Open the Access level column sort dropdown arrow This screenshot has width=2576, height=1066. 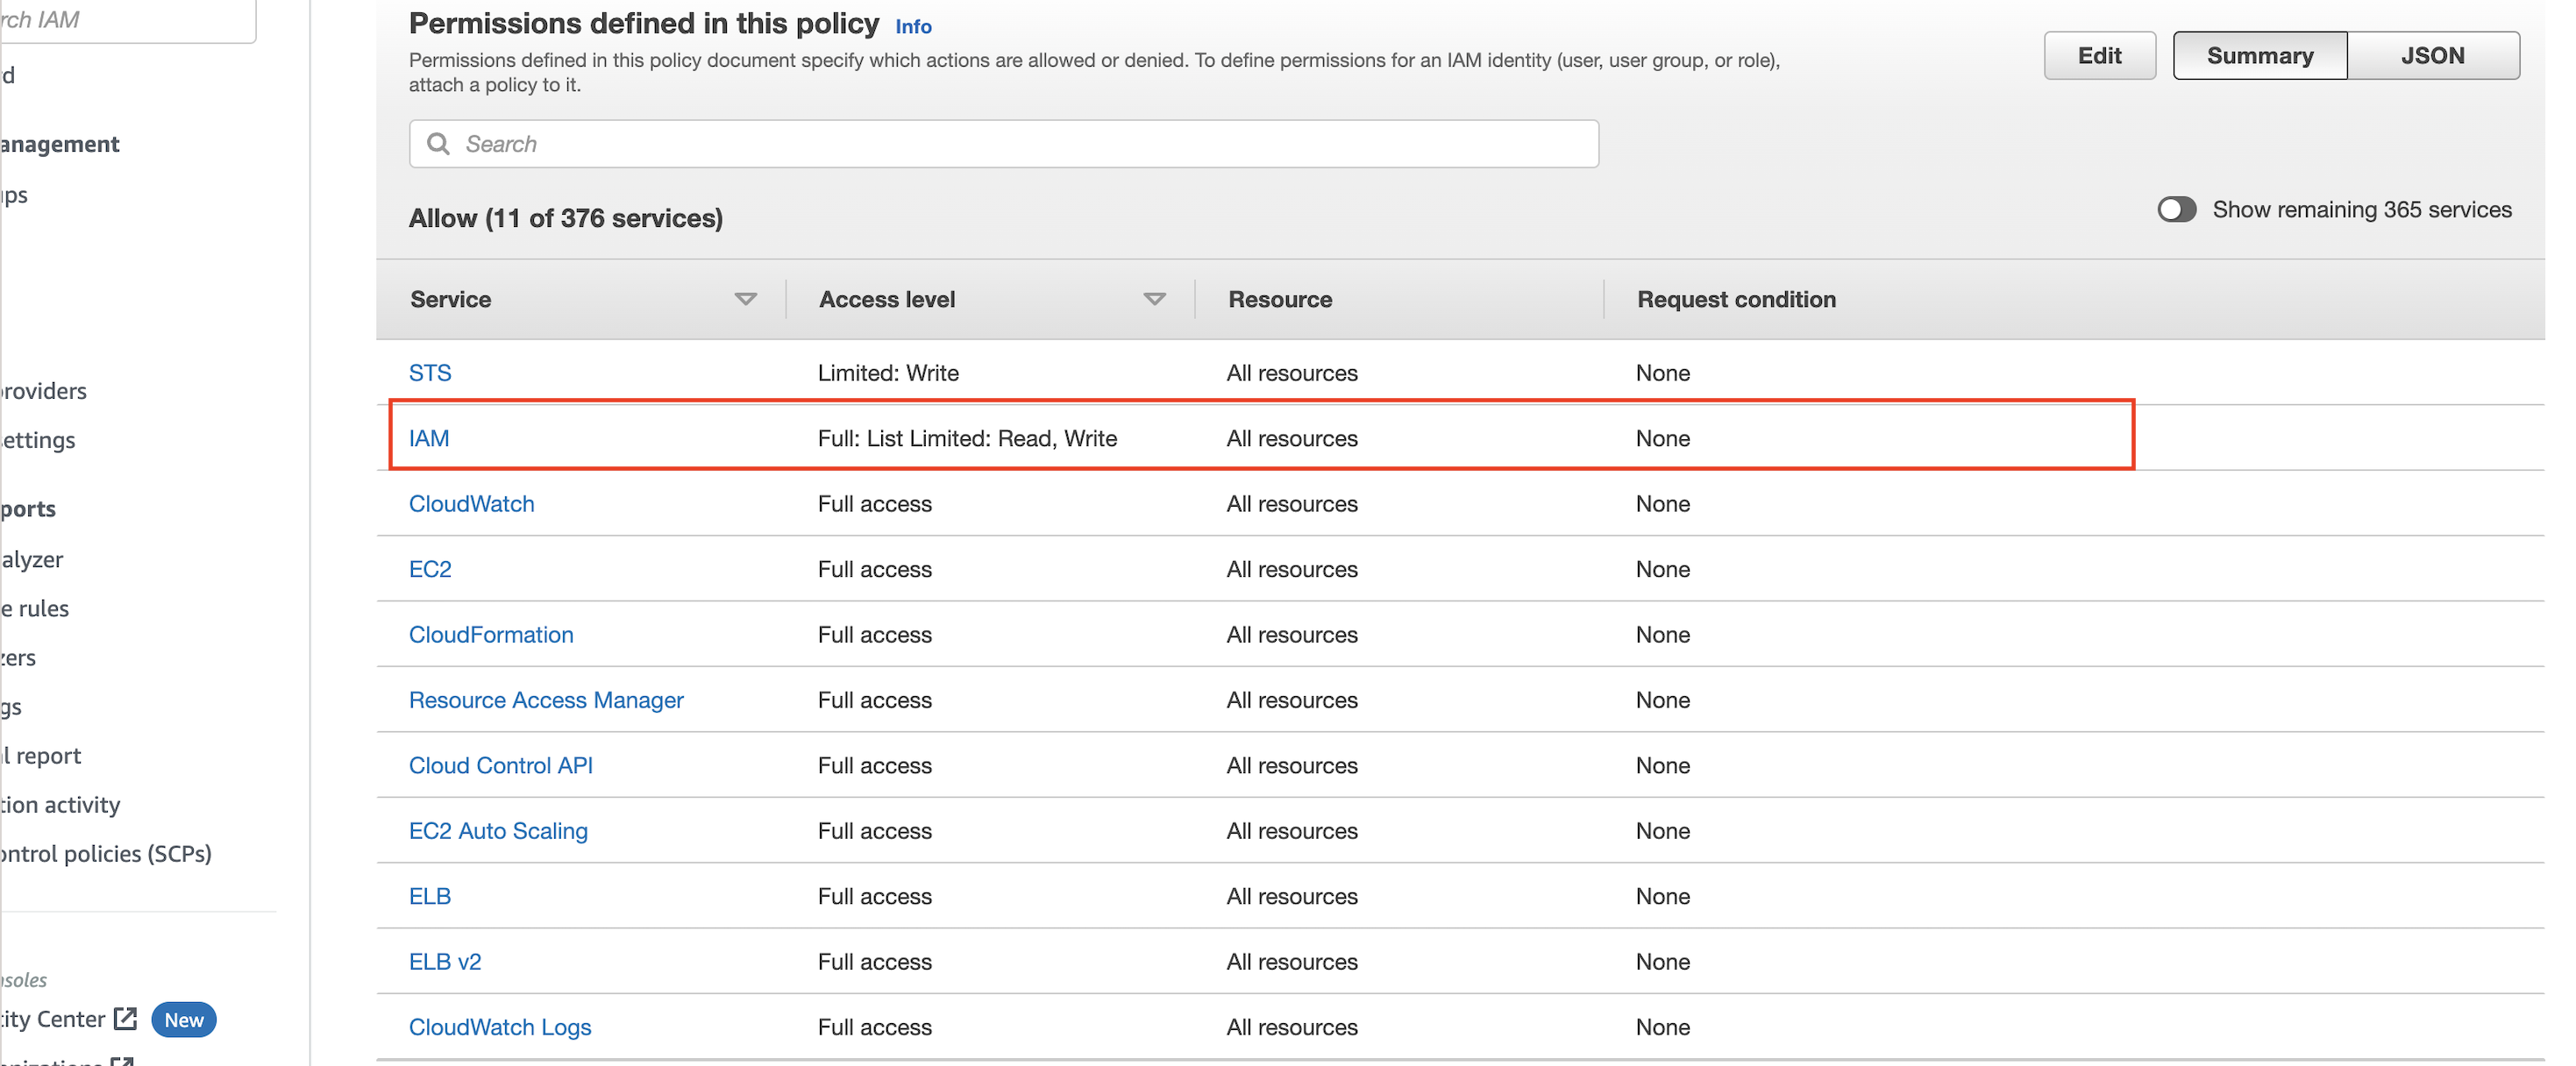[1154, 299]
